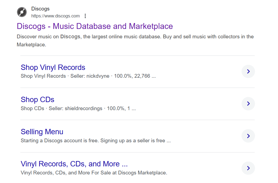
Task: Click the arrow icon beside Shop CDs
Action: [x=248, y=104]
